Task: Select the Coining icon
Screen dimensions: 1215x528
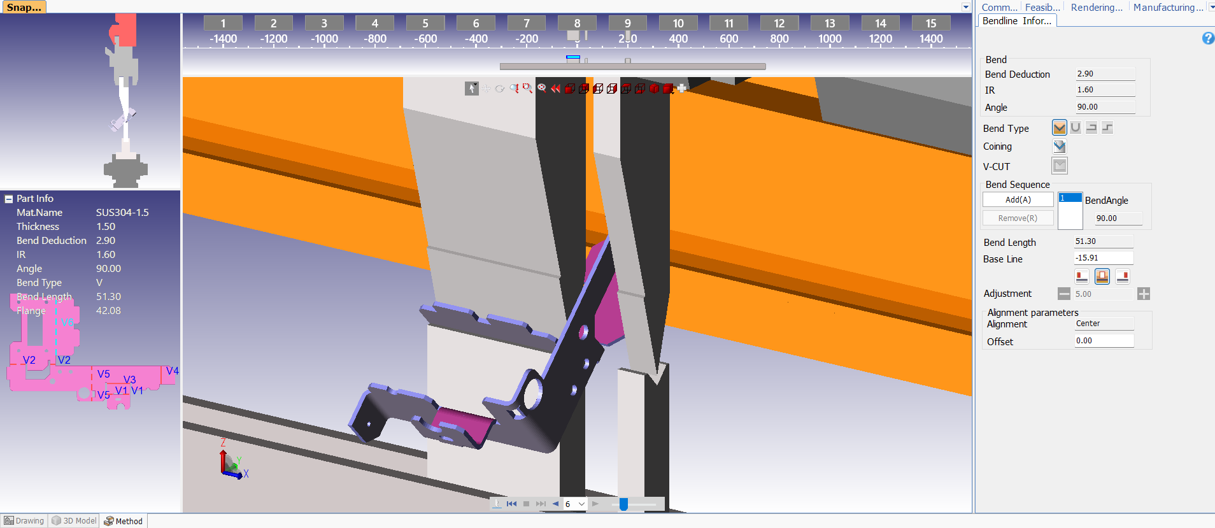Action: pyautogui.click(x=1059, y=146)
